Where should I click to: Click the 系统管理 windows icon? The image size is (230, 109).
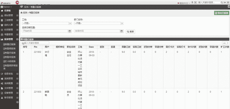pyautogui.click(x=2, y=79)
